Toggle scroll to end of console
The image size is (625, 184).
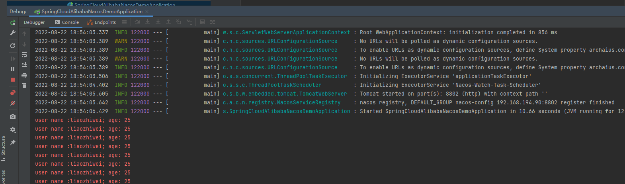24,65
